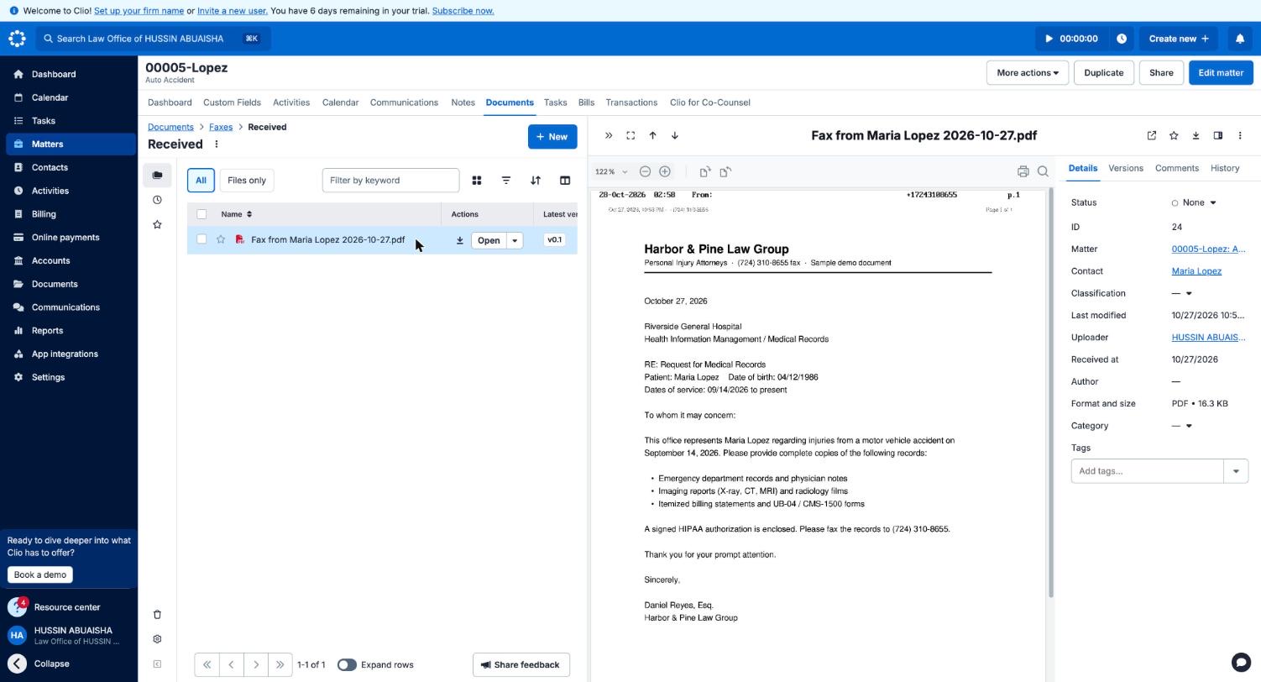This screenshot has width=1261, height=682.
Task: Open the Custom Fields matter tab
Action: click(232, 102)
